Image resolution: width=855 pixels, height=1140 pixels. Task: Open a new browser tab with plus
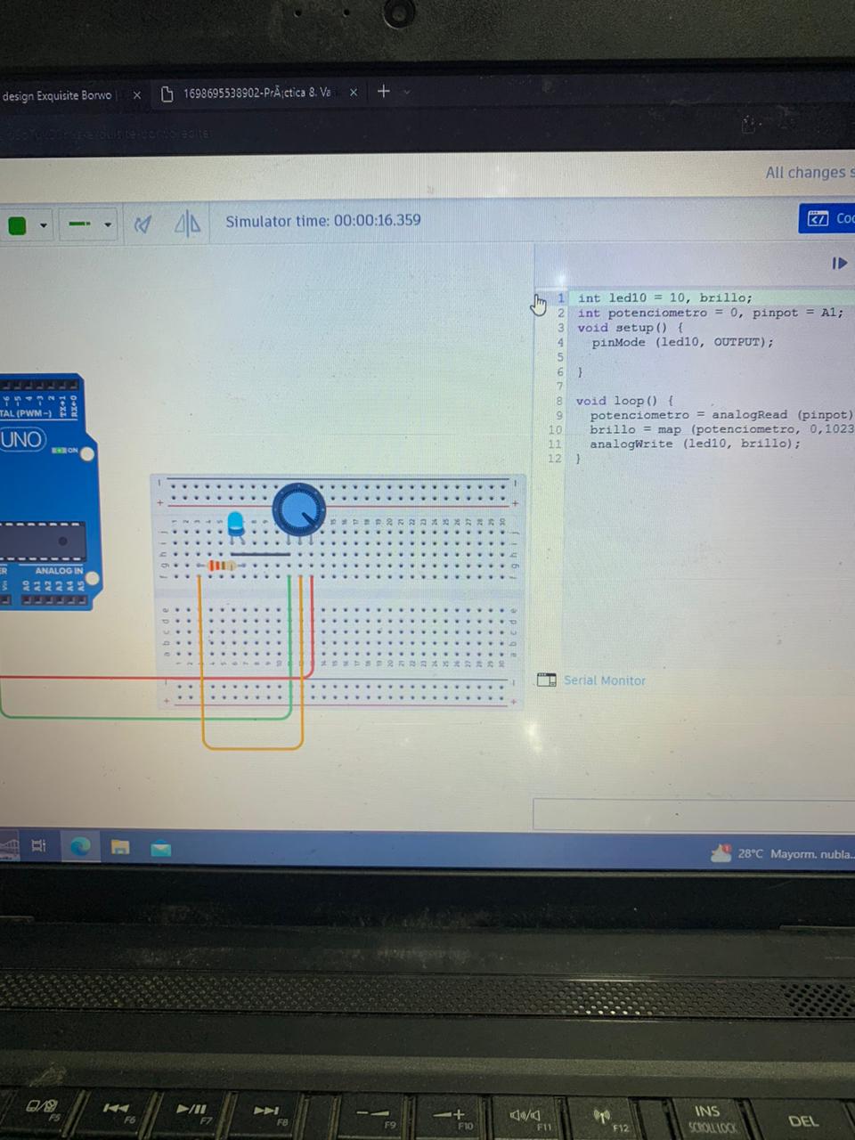click(x=383, y=91)
